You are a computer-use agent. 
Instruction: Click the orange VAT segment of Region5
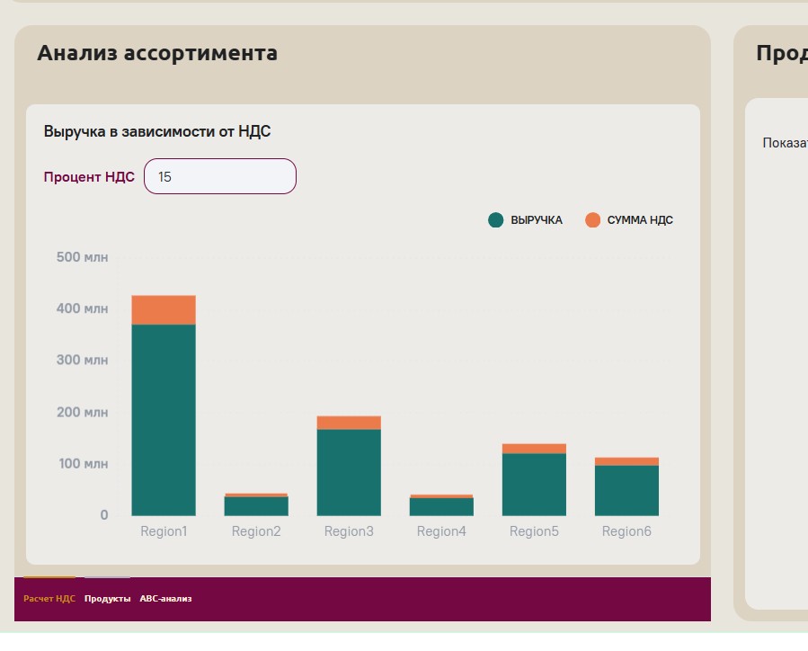(x=534, y=449)
